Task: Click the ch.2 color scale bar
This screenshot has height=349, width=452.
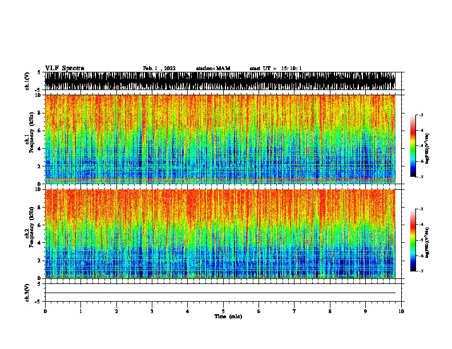Action: [413, 240]
